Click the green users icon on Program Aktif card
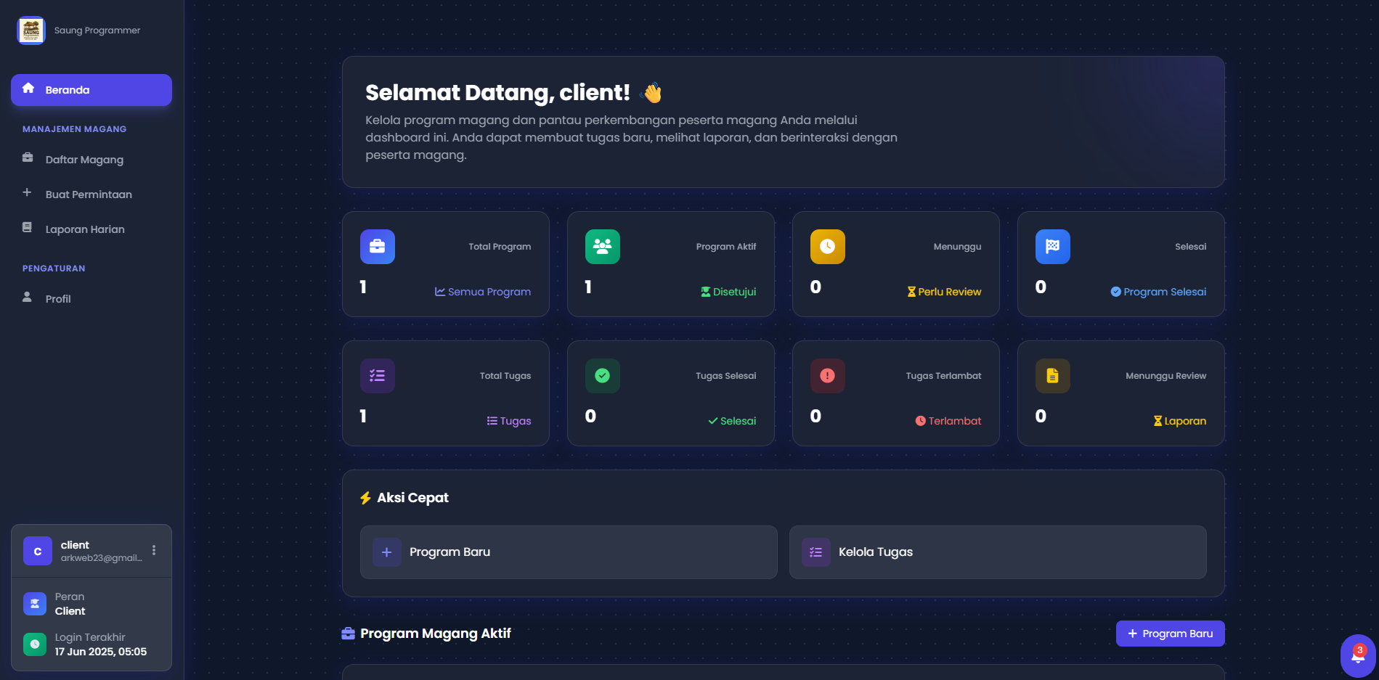Viewport: 1379px width, 680px height. pos(602,246)
